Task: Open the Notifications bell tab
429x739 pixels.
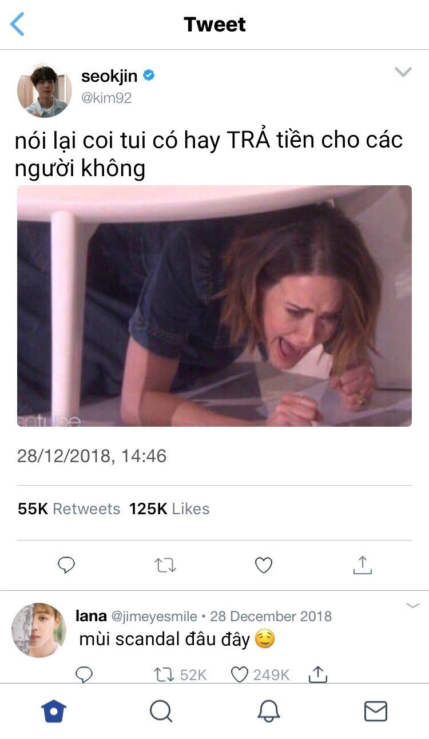Action: pyautogui.click(x=268, y=712)
